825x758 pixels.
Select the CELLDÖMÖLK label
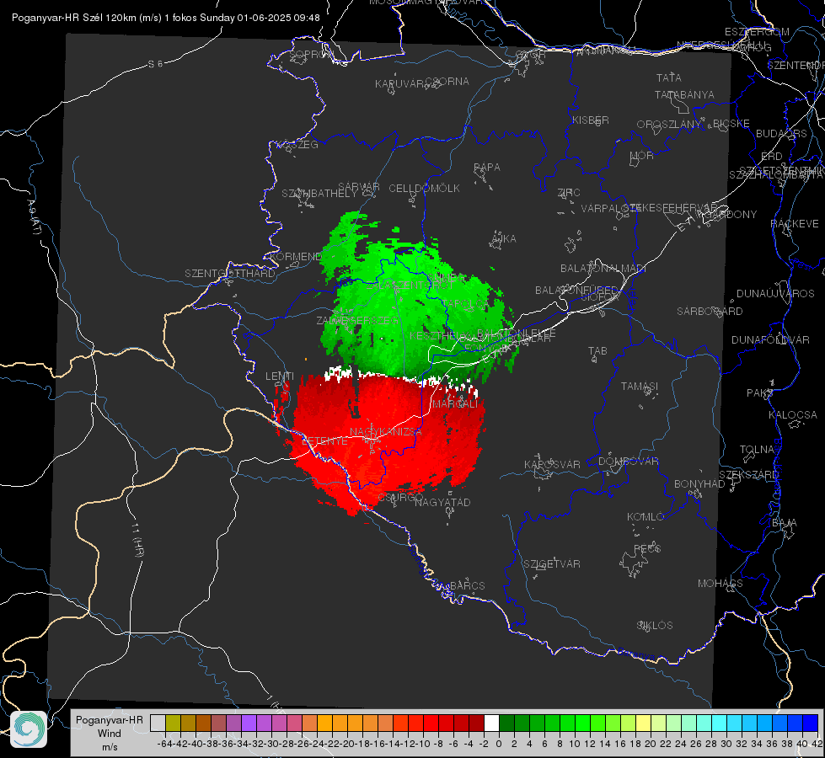pos(424,189)
